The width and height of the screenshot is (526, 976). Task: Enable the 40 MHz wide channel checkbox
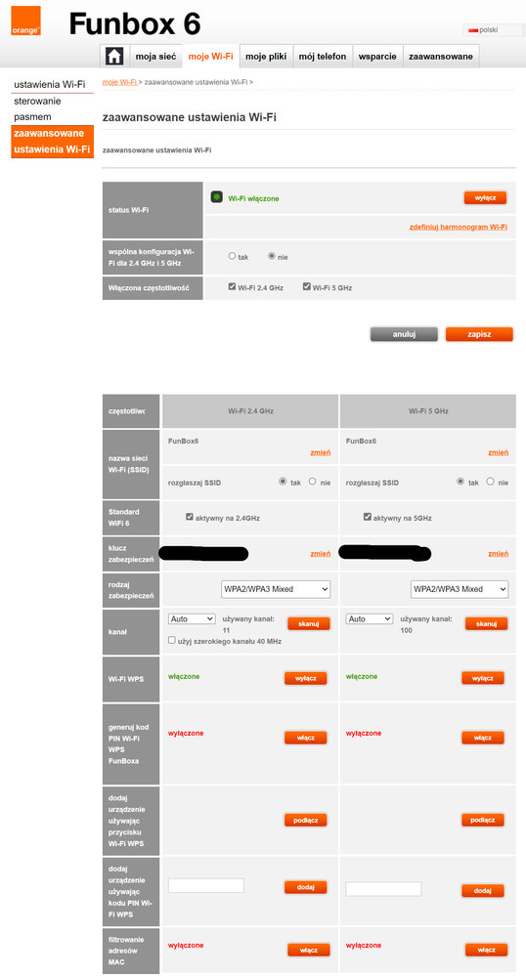click(172, 640)
